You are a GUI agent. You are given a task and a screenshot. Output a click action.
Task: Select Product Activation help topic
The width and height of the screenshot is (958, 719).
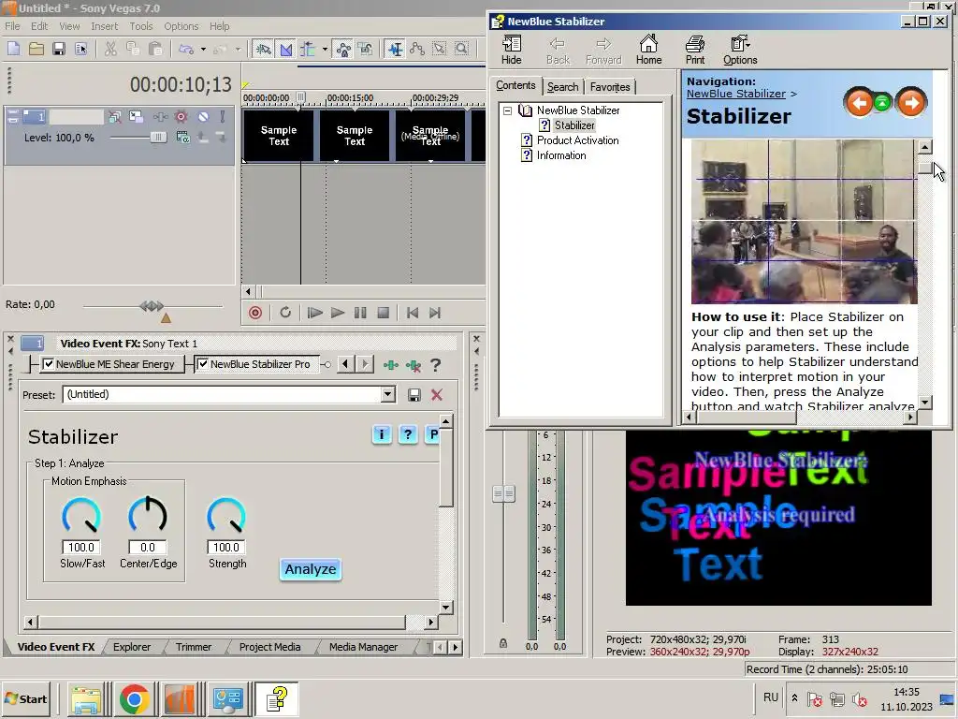[578, 140]
